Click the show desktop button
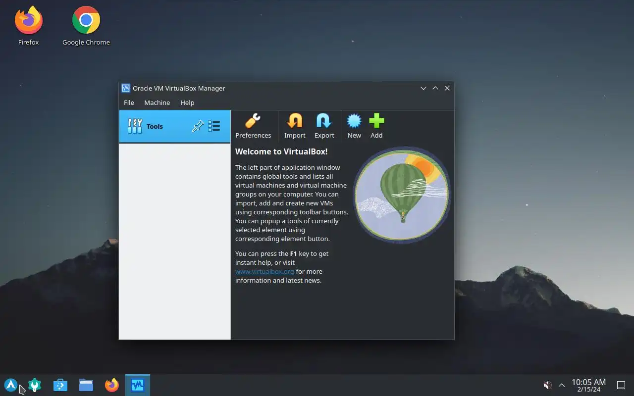The width and height of the screenshot is (634, 396). pyautogui.click(x=621, y=385)
